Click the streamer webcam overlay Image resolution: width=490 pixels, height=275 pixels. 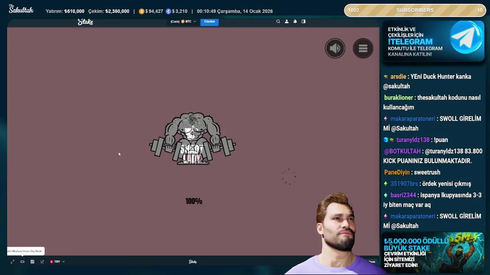click(x=337, y=234)
